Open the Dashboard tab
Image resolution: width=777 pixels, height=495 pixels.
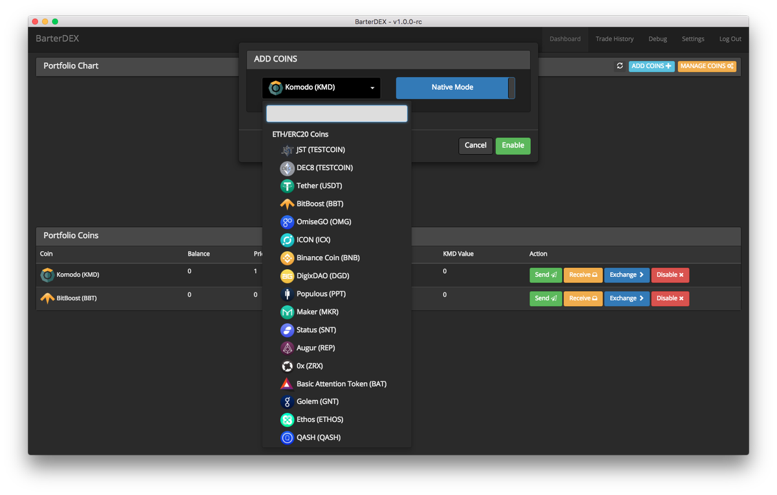(565, 39)
